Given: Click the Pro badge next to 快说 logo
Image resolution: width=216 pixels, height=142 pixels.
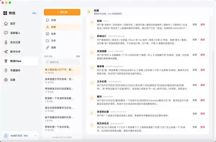Looking at the screenshot, I should pyautogui.click(x=34, y=13).
